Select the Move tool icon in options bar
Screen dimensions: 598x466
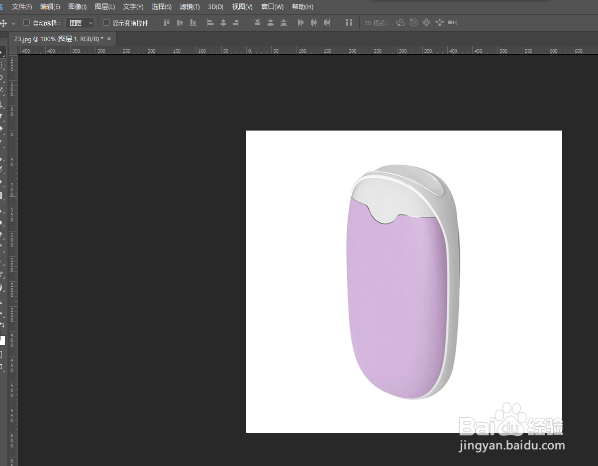pos(4,23)
